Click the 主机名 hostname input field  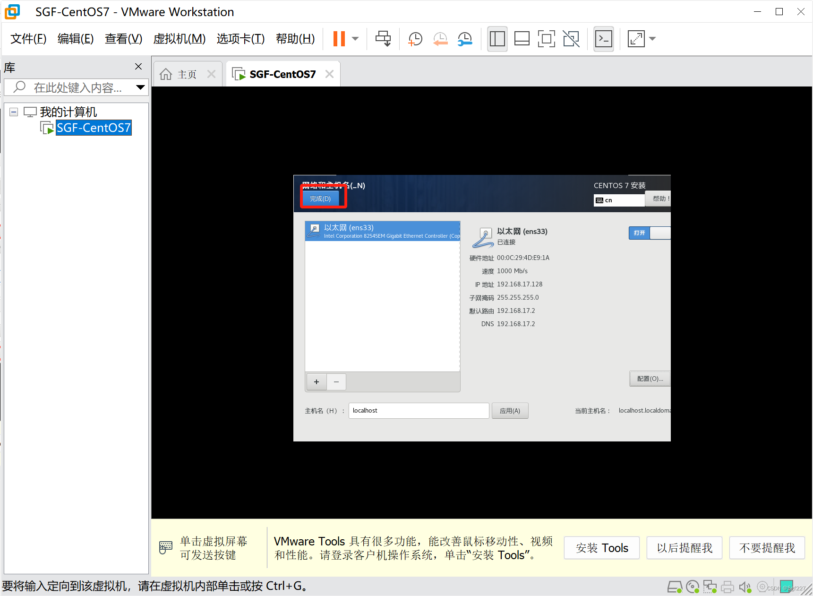coord(419,411)
